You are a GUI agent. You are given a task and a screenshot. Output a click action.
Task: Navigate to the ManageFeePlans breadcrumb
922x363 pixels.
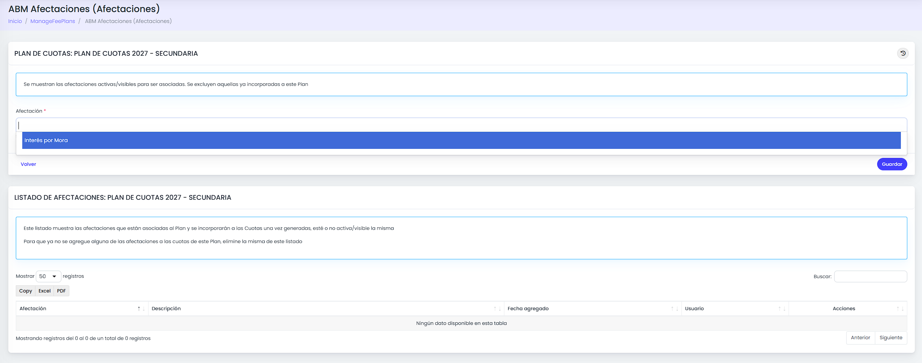[53, 21]
